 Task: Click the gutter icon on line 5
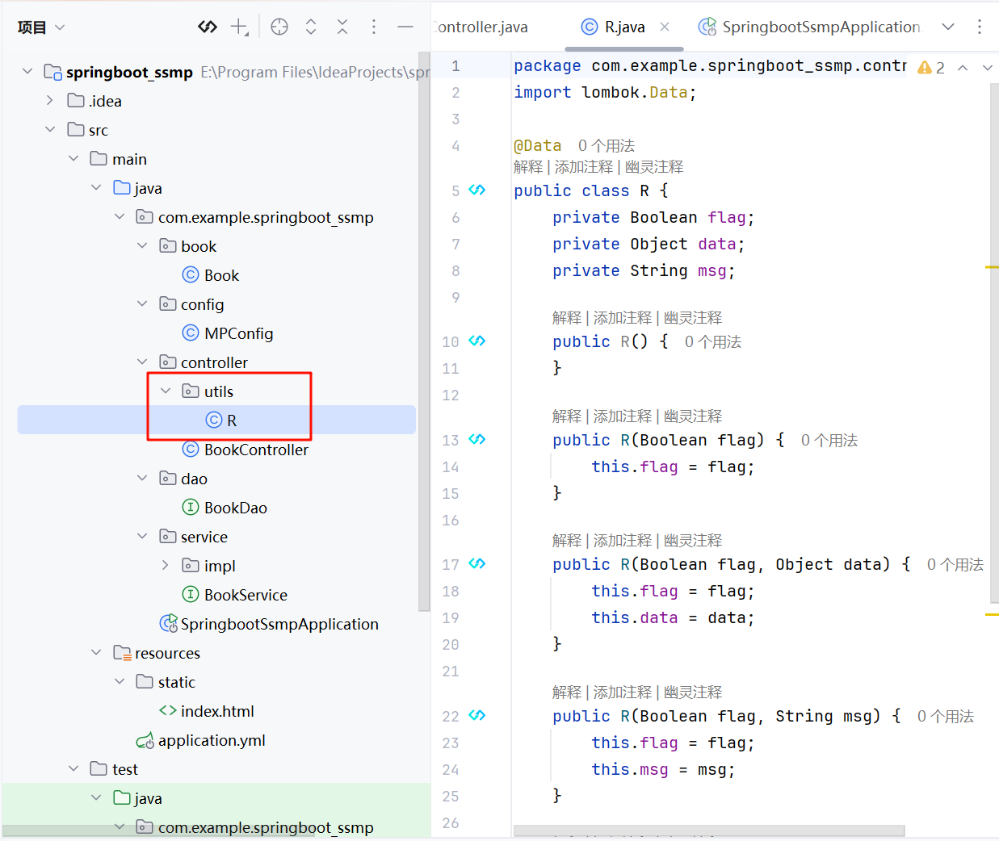(x=477, y=190)
